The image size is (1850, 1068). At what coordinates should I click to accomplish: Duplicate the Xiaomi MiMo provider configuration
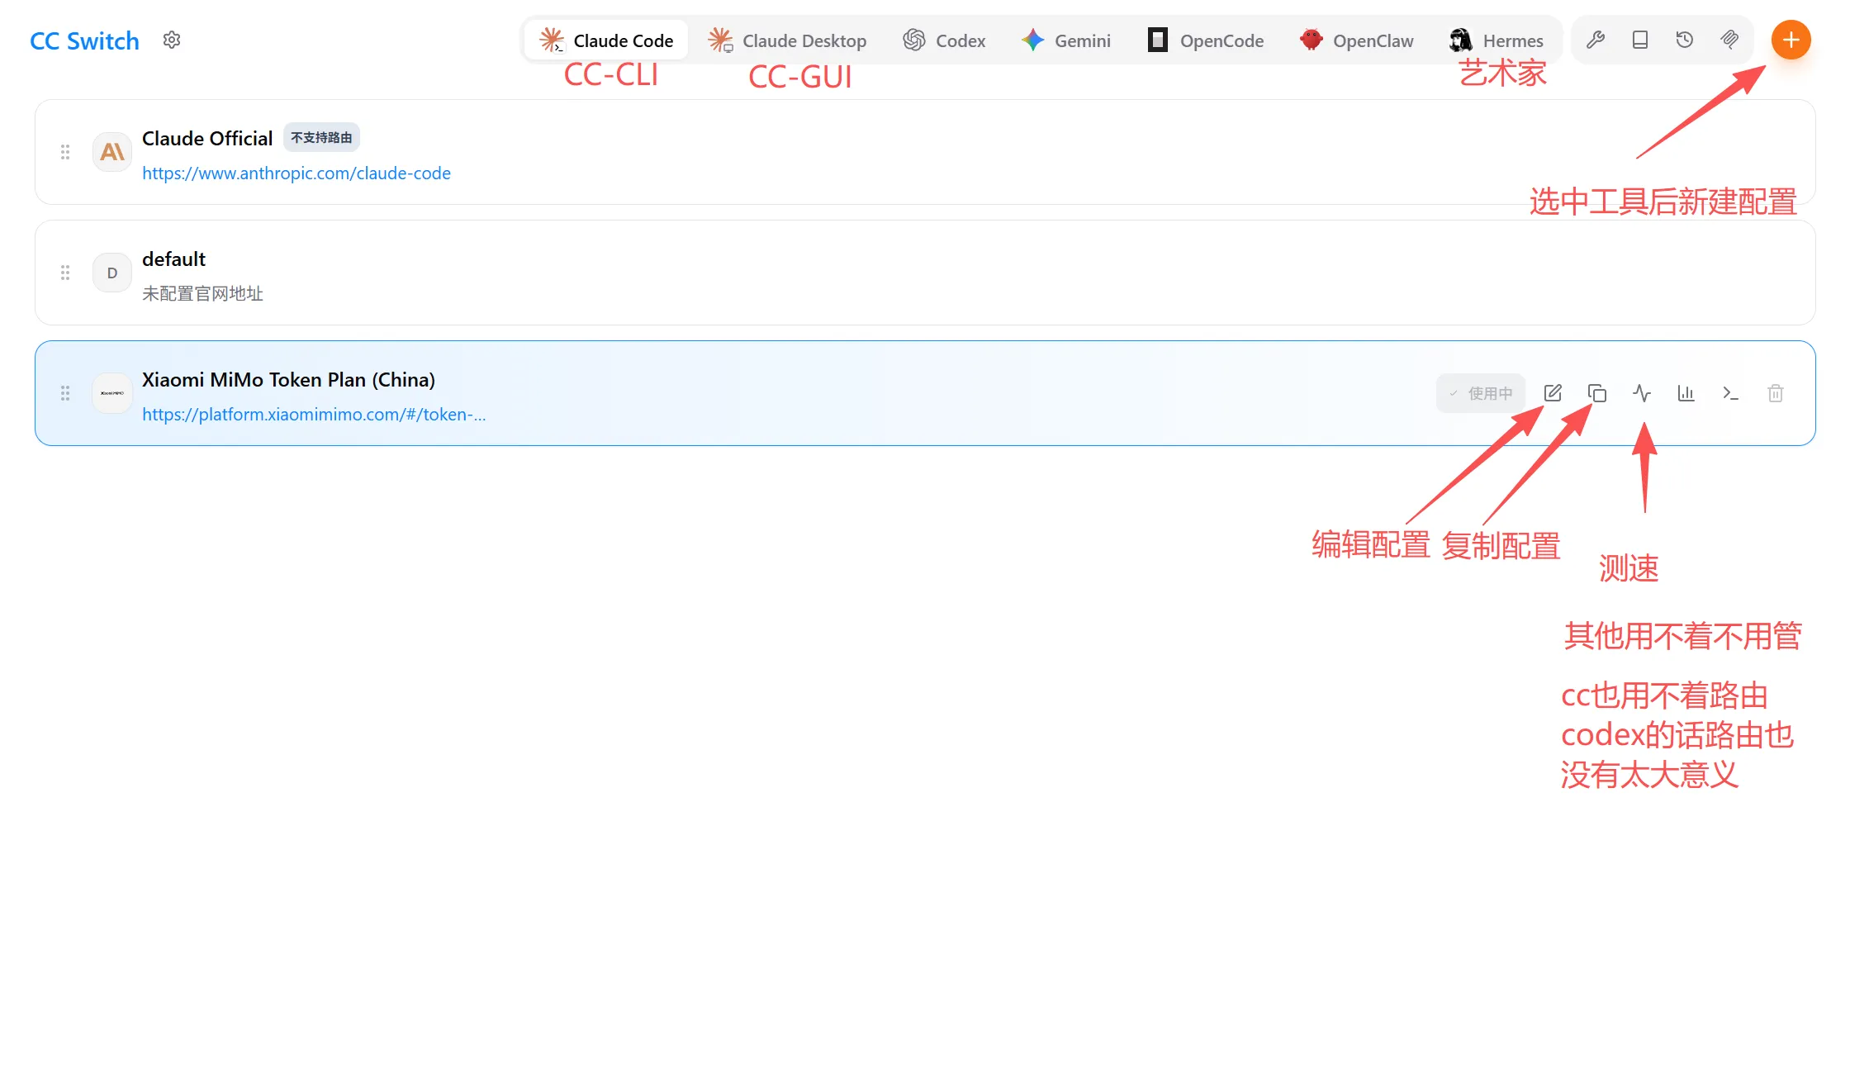pyautogui.click(x=1597, y=393)
